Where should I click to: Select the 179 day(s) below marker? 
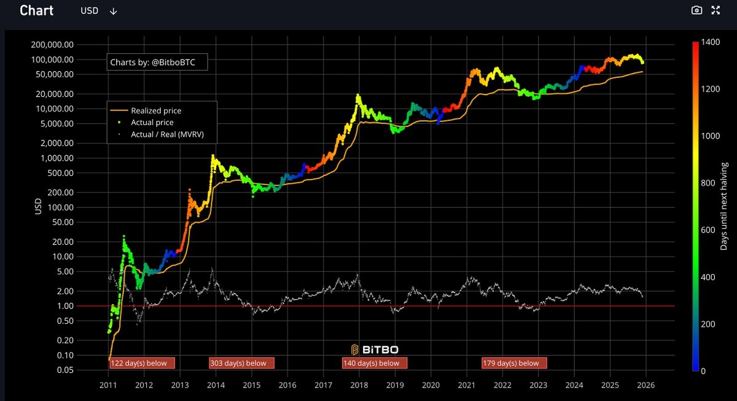(x=514, y=363)
